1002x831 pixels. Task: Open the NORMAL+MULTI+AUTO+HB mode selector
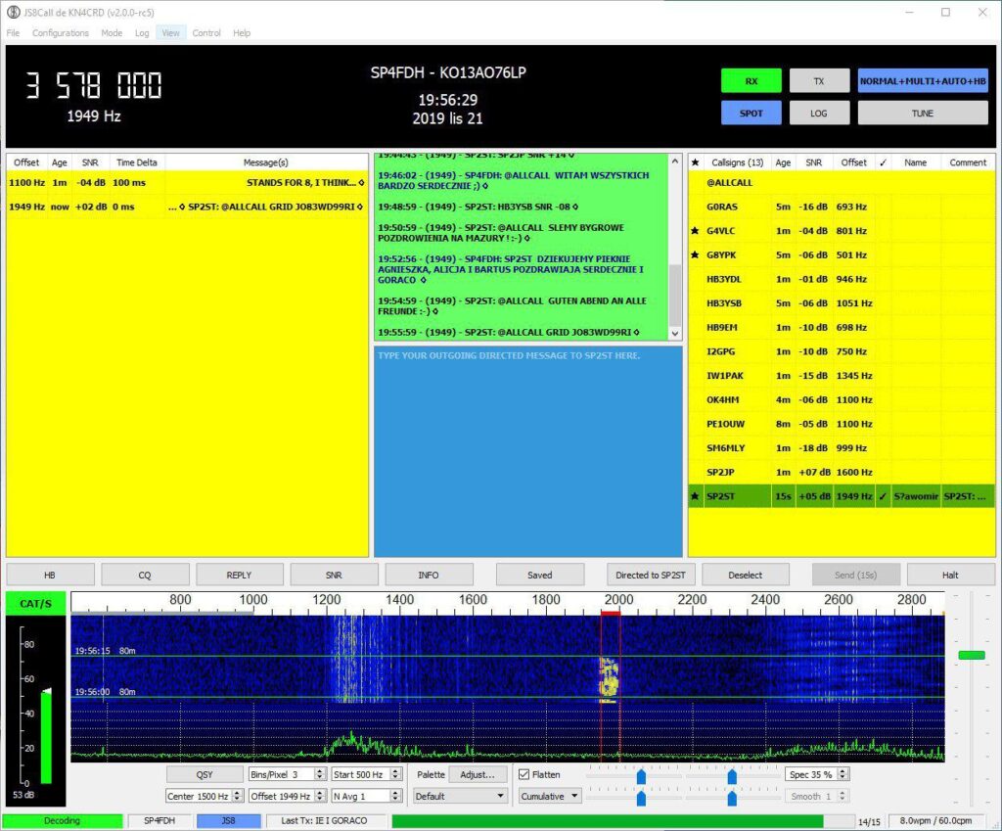(923, 81)
